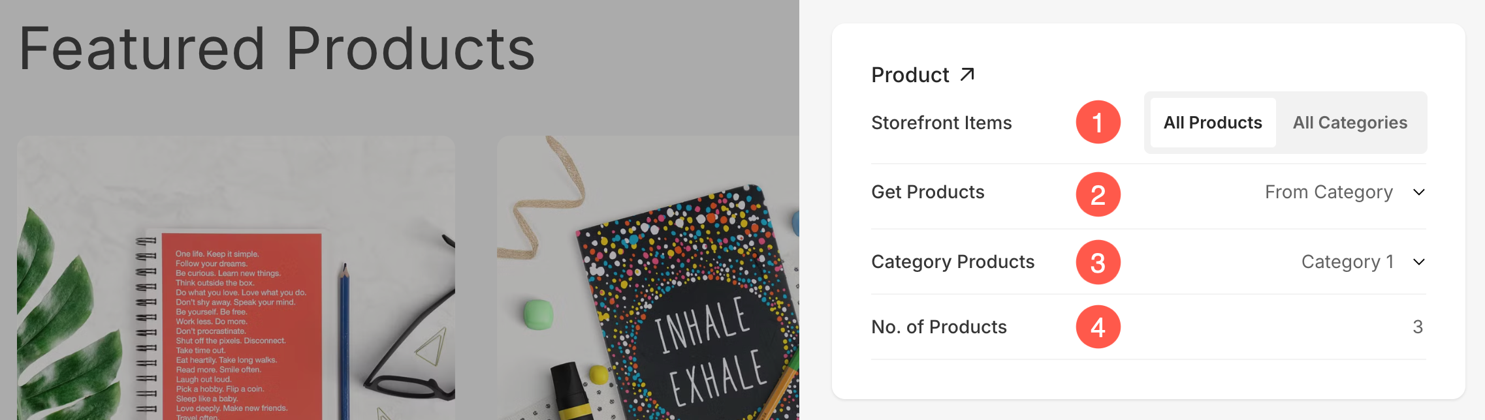Select the All Products toggle option

point(1213,123)
